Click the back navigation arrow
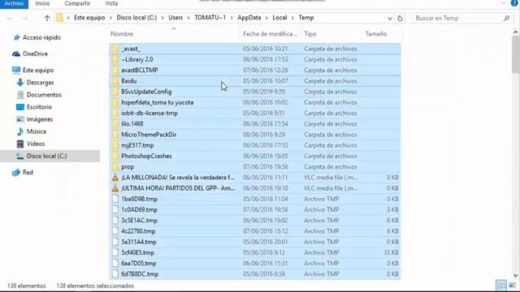This screenshot has width=520, height=292. (10, 18)
